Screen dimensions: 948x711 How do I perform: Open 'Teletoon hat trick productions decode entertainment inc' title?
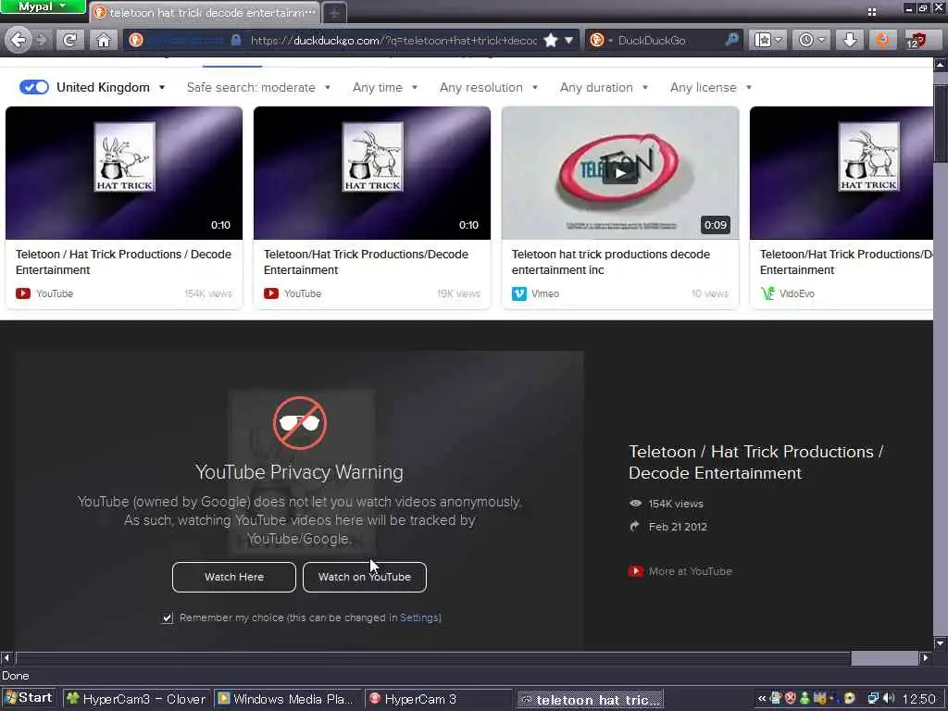click(611, 262)
